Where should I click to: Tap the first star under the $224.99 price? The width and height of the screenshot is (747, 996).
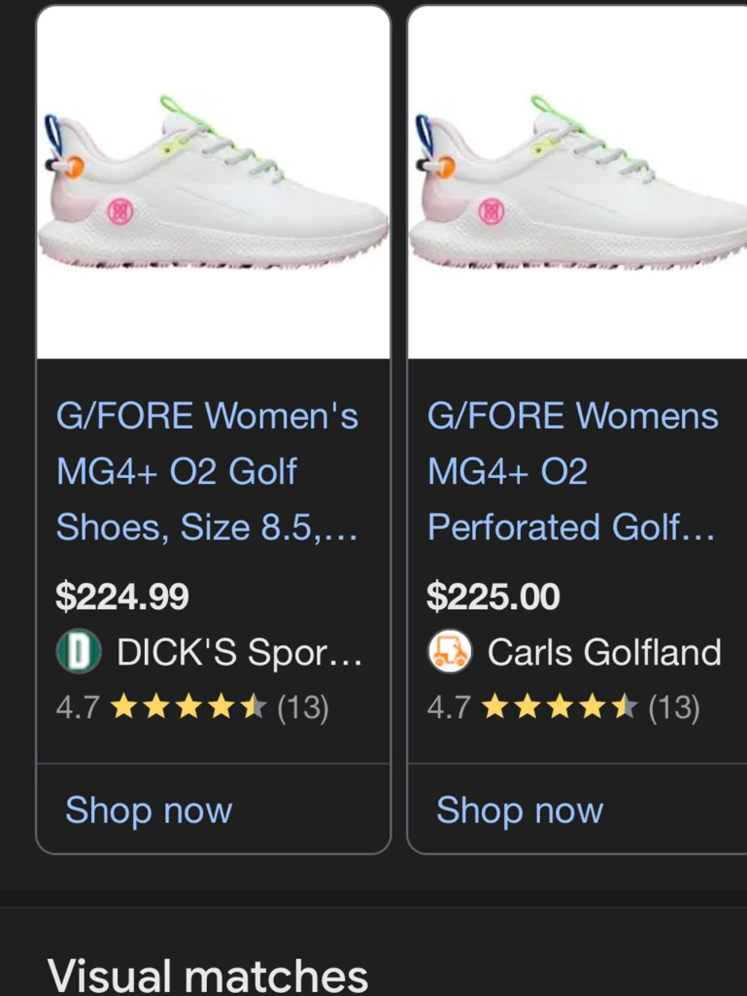124,705
